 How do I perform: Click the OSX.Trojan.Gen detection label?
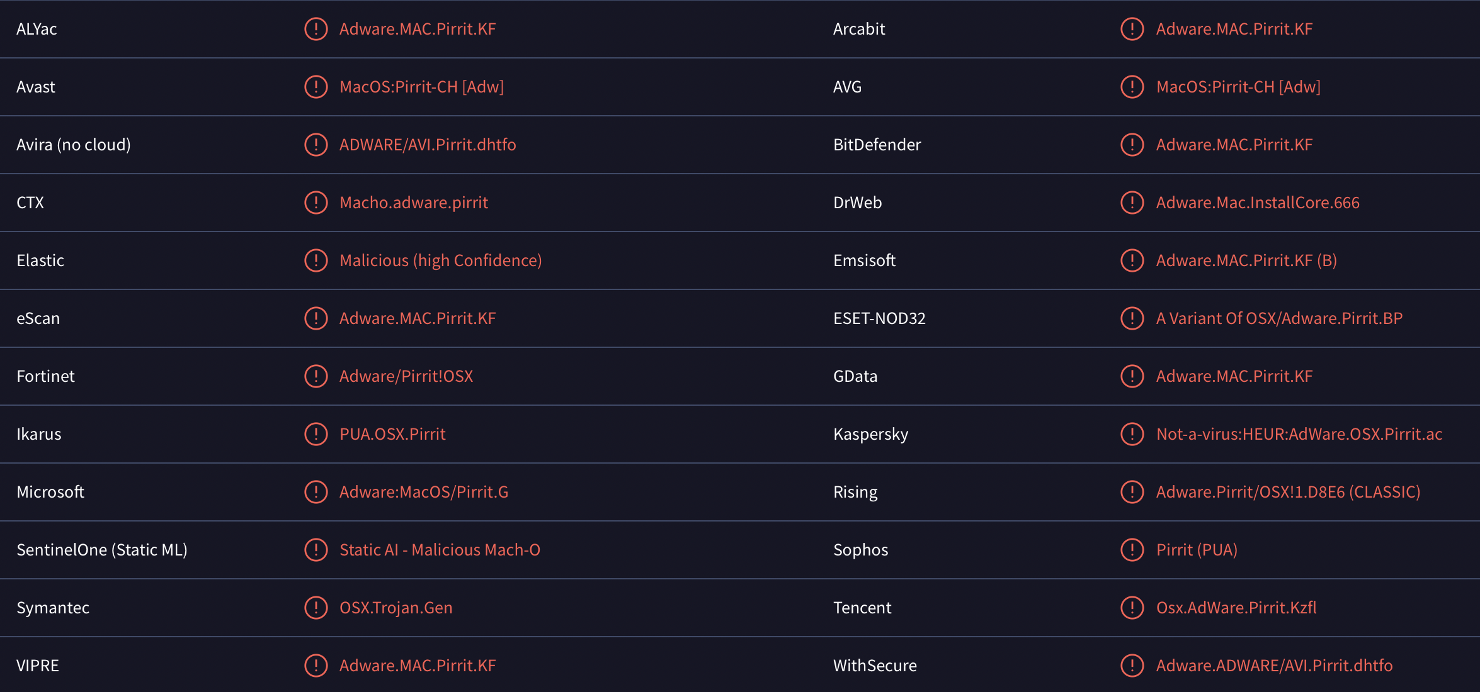pyautogui.click(x=396, y=608)
